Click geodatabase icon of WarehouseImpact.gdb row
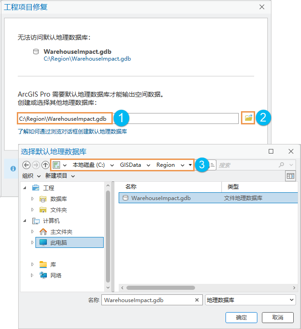This screenshot has height=329, width=301. (x=125, y=198)
